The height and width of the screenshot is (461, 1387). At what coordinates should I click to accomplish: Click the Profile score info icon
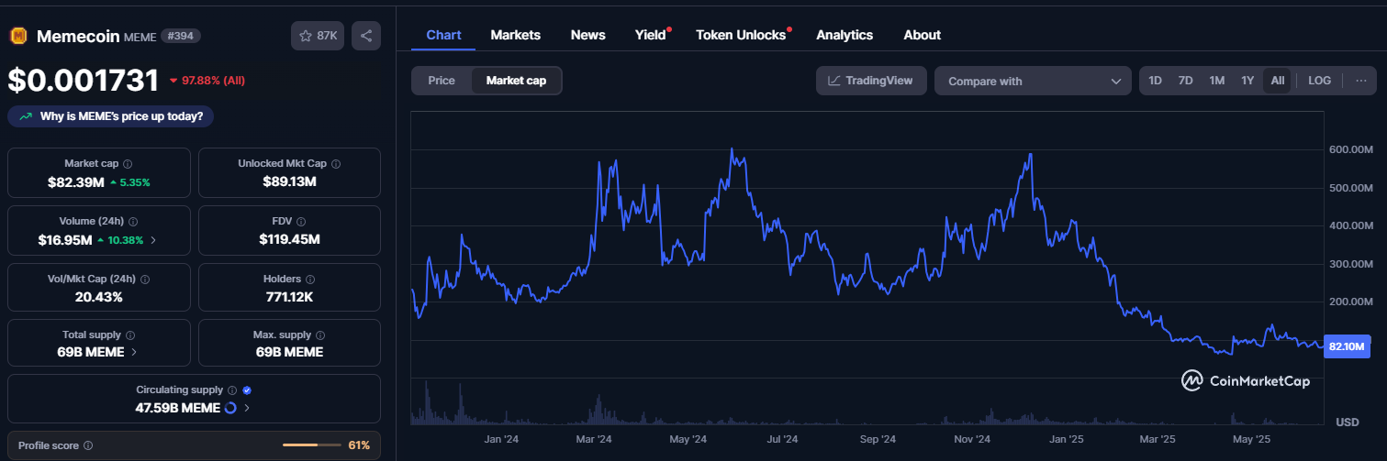click(x=88, y=445)
